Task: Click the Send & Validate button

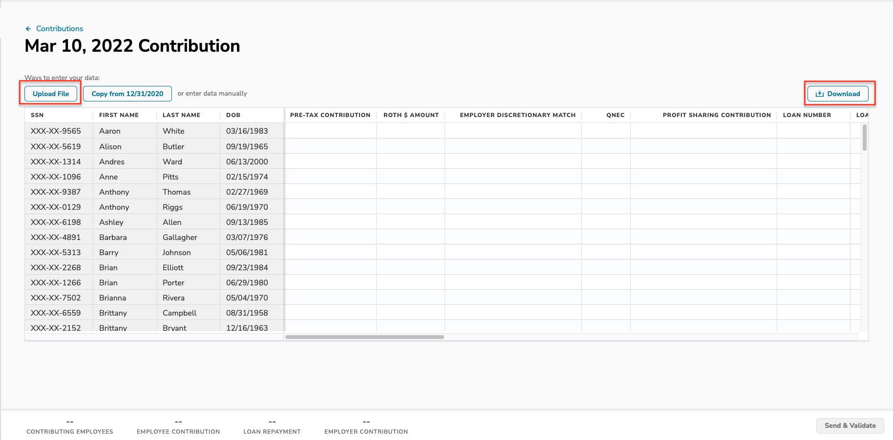Action: tap(850, 425)
